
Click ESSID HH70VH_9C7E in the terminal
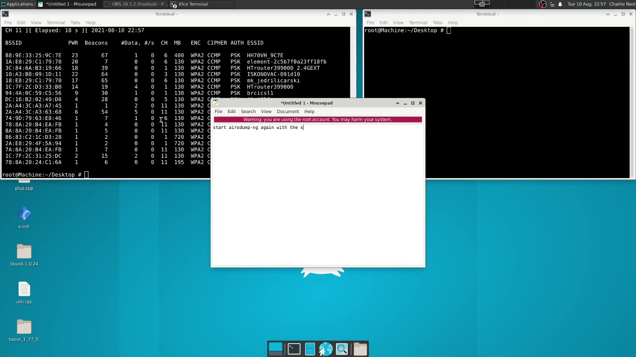(x=265, y=56)
